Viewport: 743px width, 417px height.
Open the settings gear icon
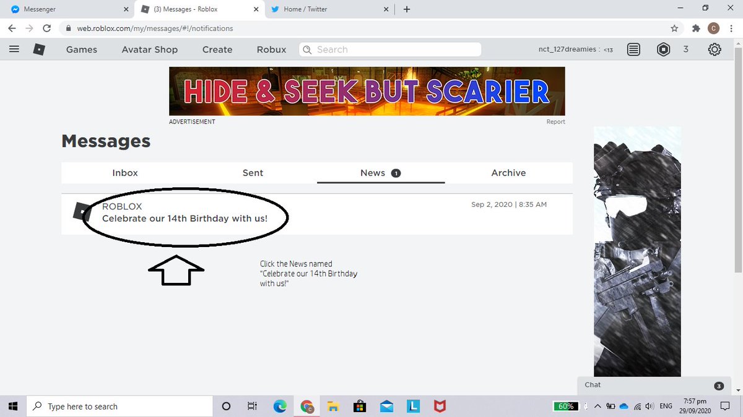click(x=715, y=49)
